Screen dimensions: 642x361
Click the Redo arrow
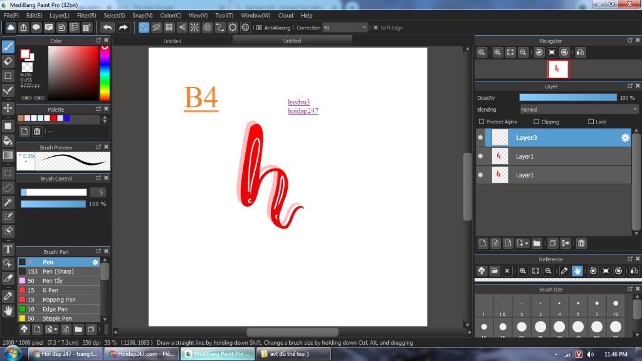tap(123, 28)
